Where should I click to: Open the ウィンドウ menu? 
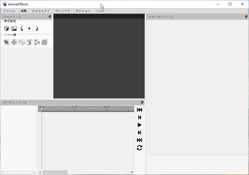(63, 11)
